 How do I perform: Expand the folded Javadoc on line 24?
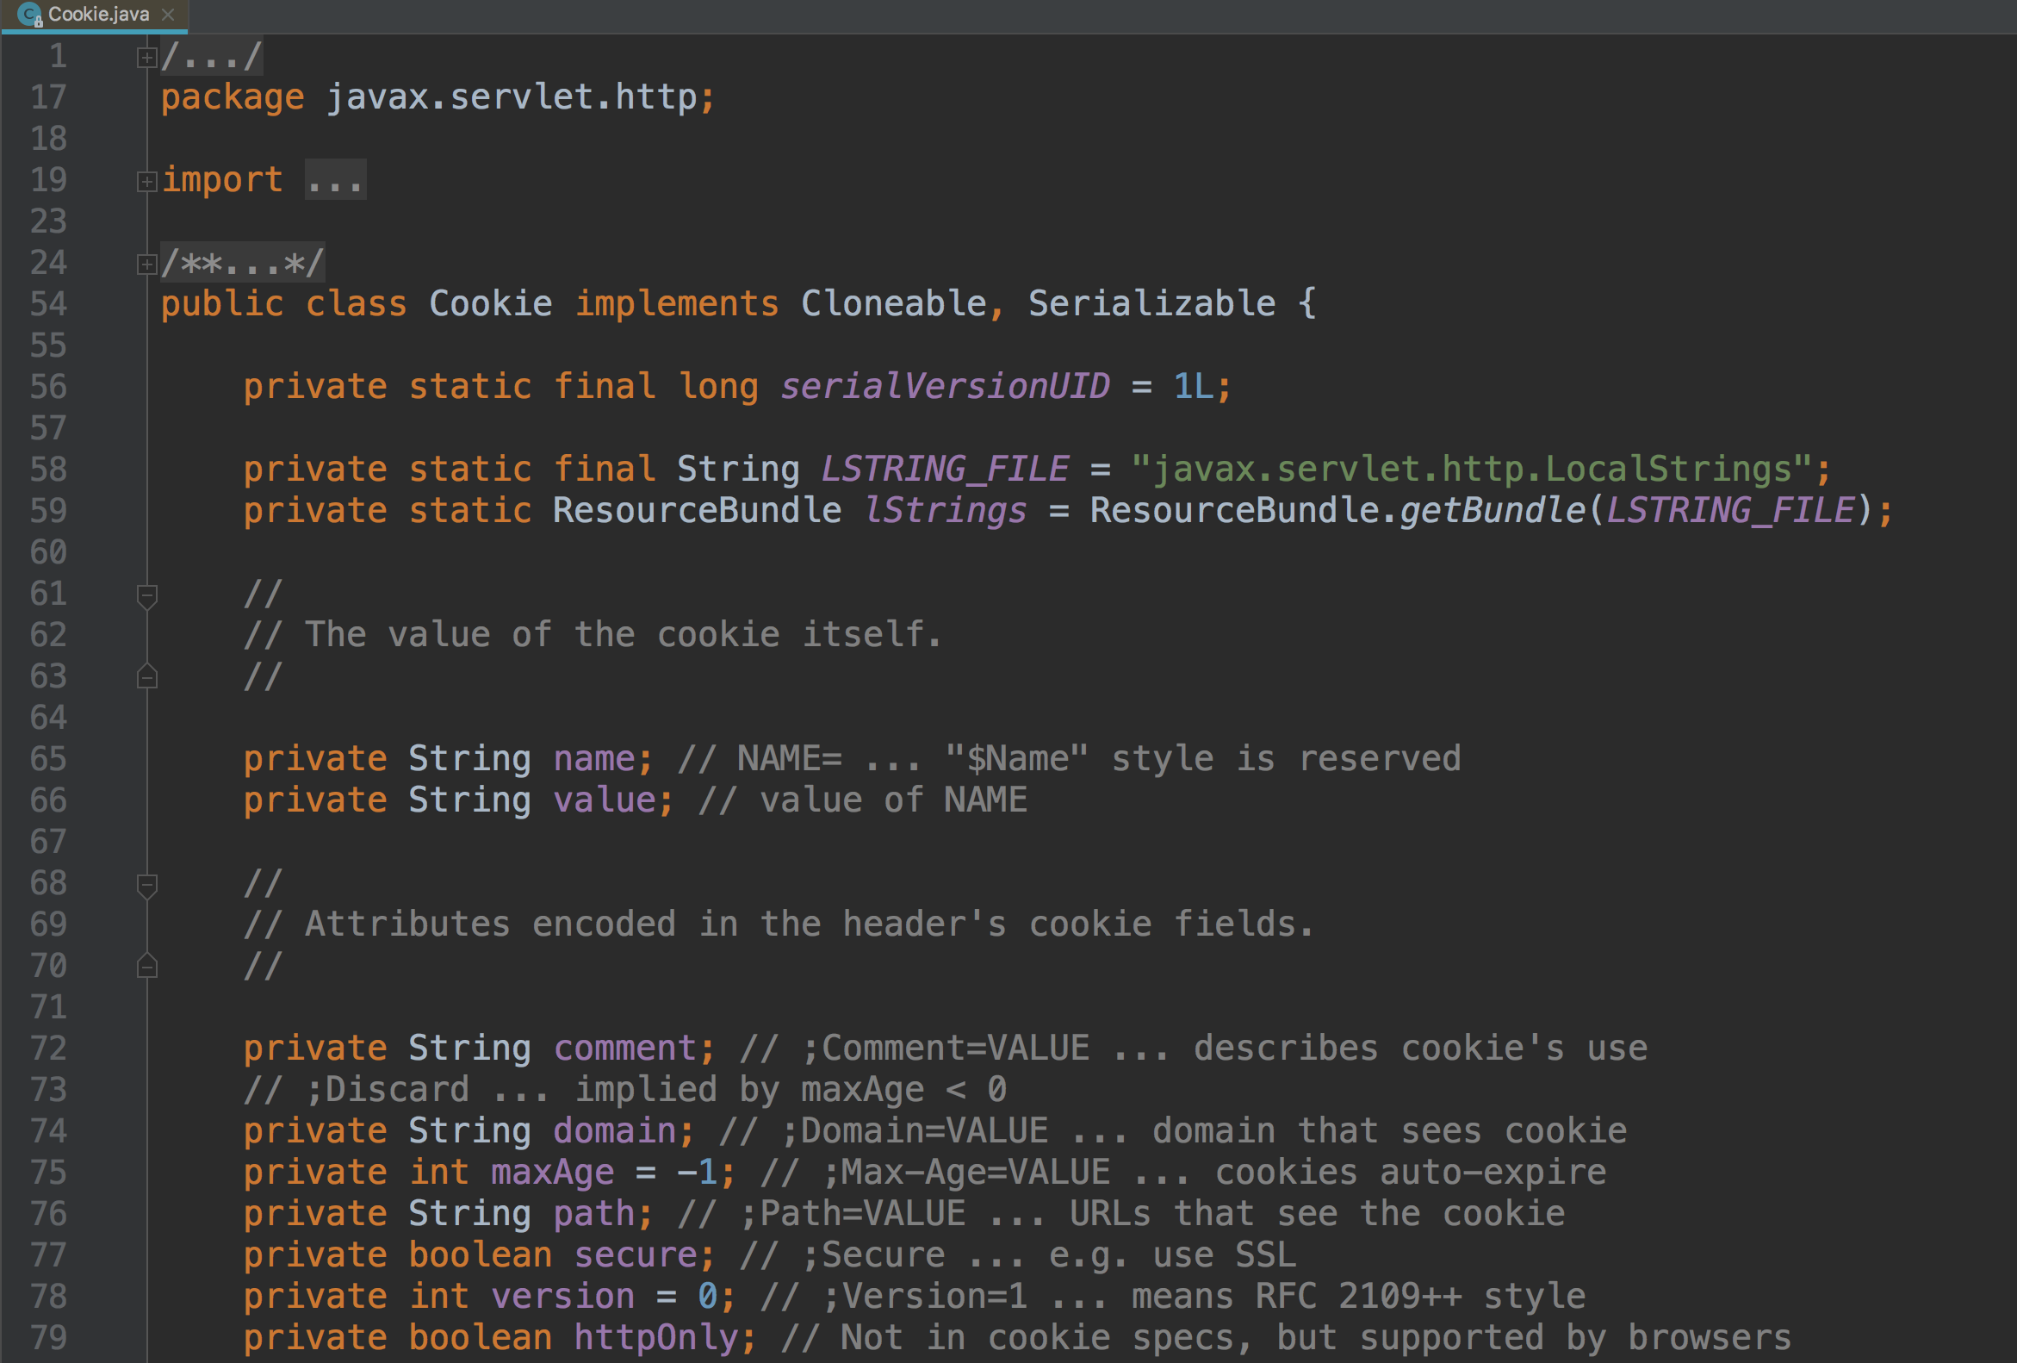[x=146, y=264]
